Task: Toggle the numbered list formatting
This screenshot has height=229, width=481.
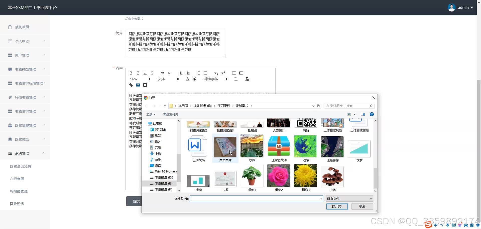Action: click(198, 73)
